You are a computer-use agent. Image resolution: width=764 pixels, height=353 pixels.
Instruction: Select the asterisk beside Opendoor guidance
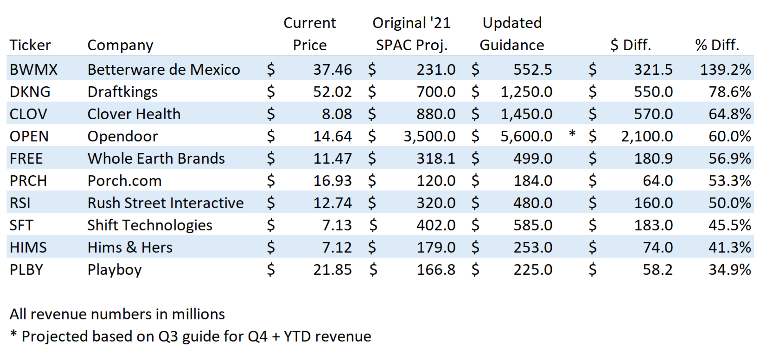pos(572,133)
